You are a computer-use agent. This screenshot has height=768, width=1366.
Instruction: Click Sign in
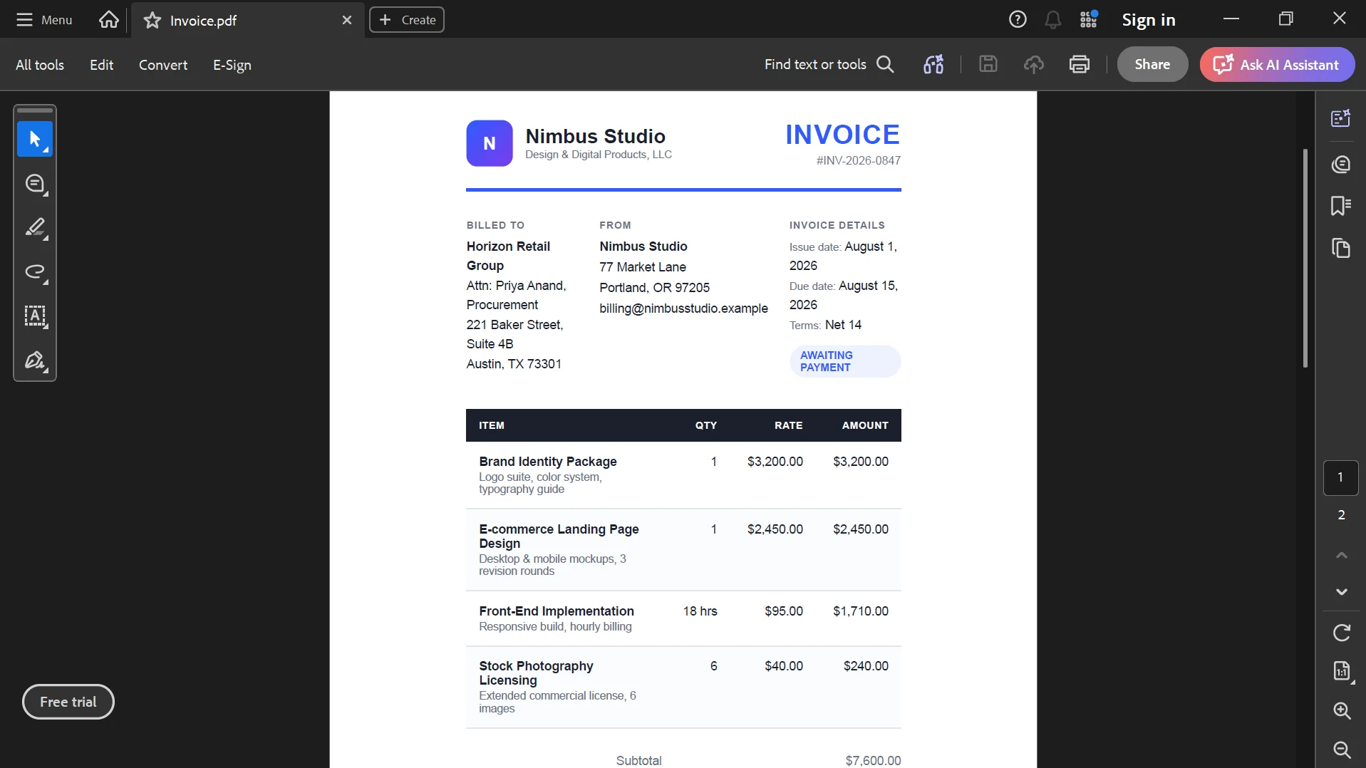click(1149, 20)
